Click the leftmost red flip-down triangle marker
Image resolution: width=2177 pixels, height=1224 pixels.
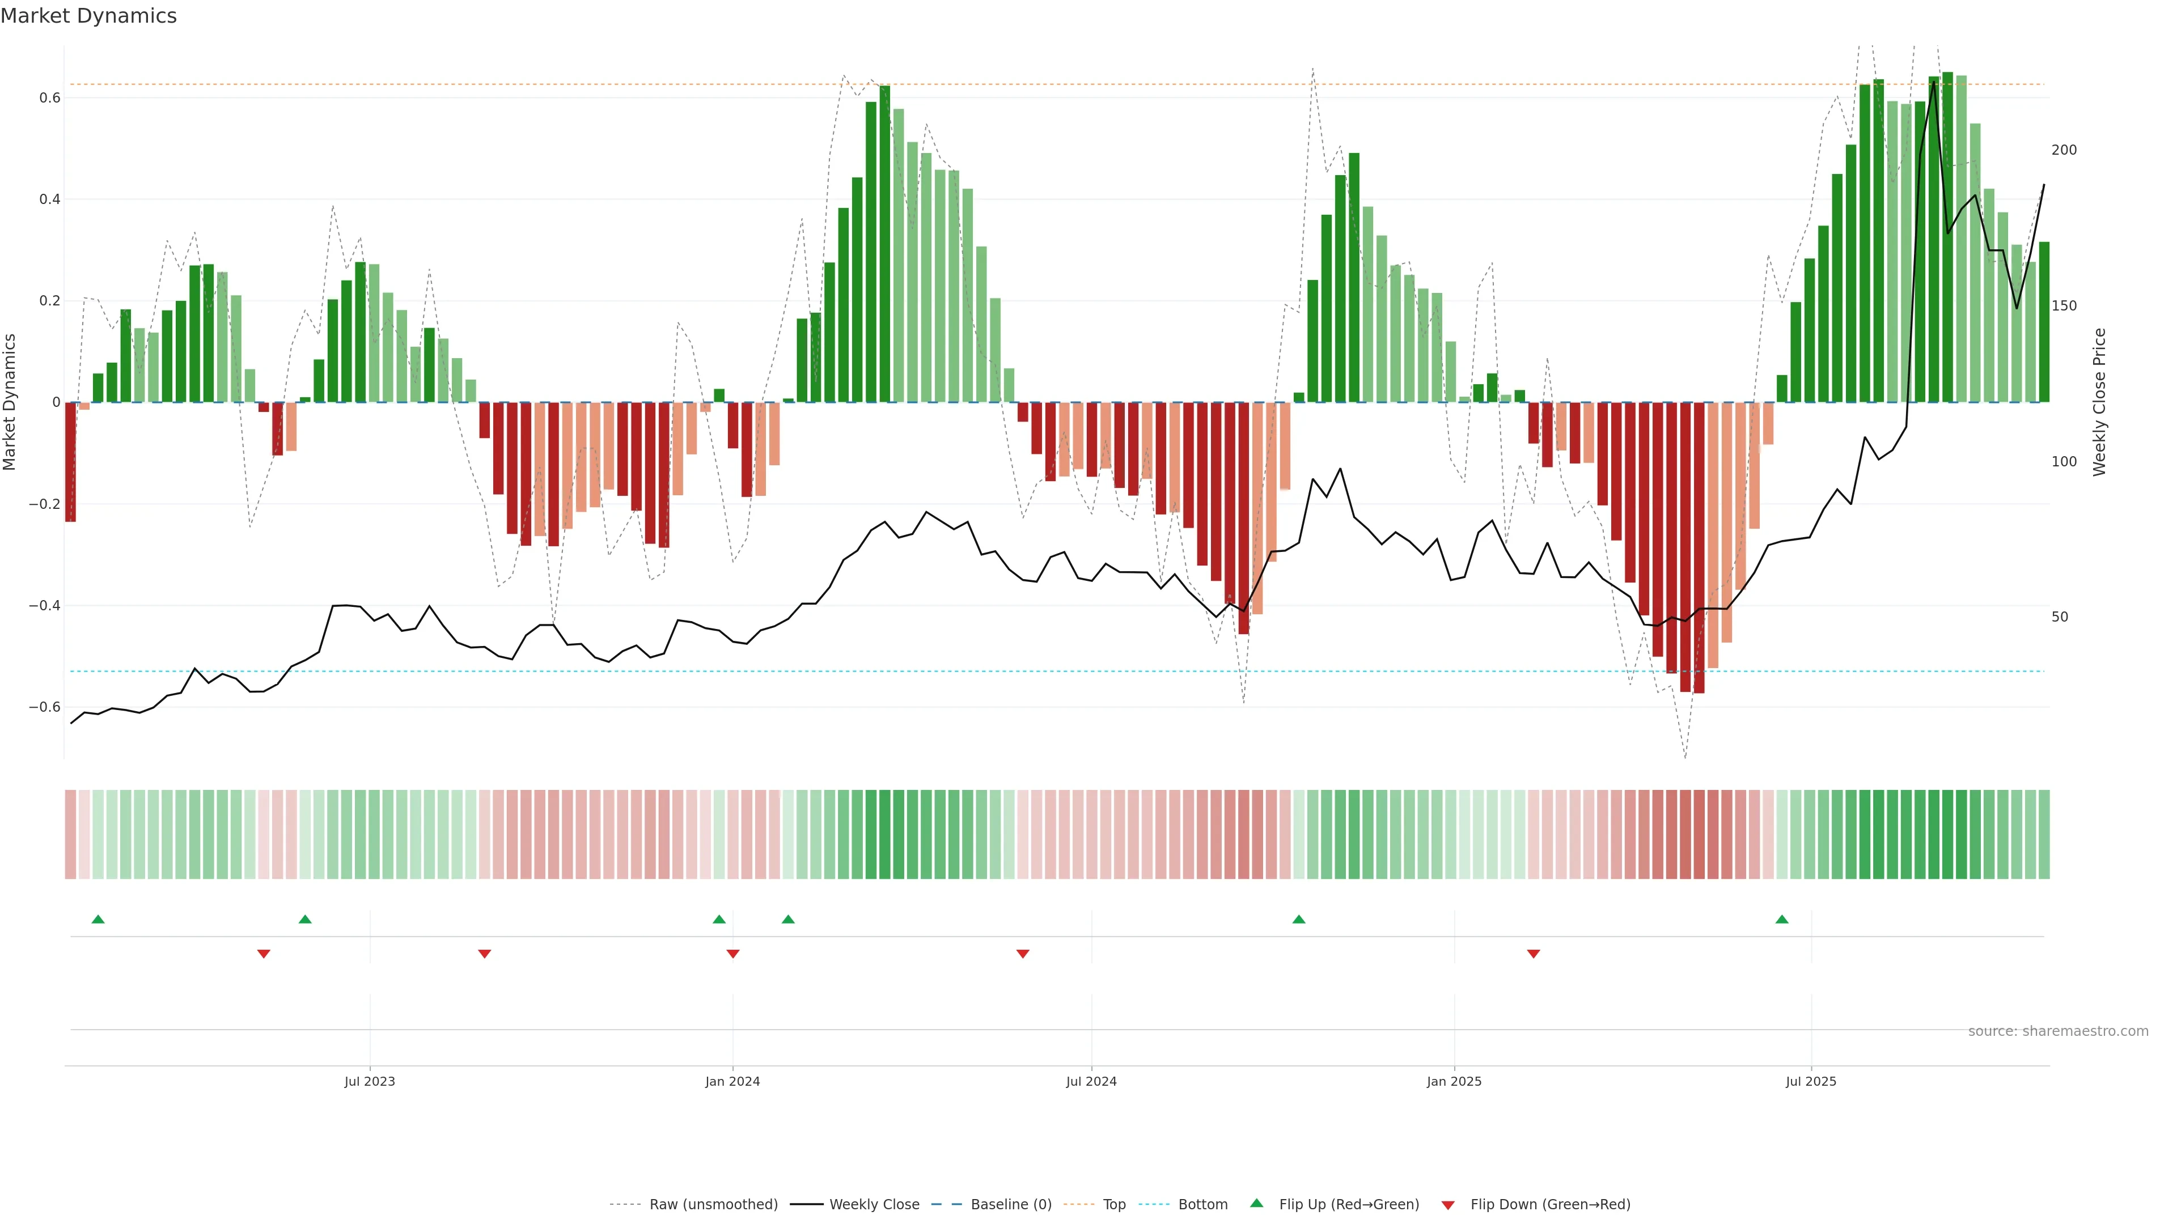[264, 954]
